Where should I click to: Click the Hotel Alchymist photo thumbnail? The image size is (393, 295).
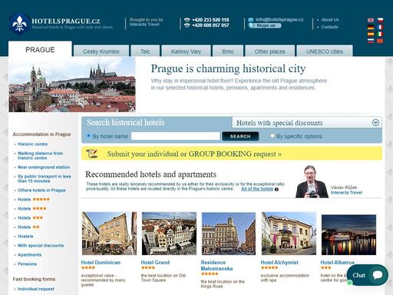click(289, 234)
